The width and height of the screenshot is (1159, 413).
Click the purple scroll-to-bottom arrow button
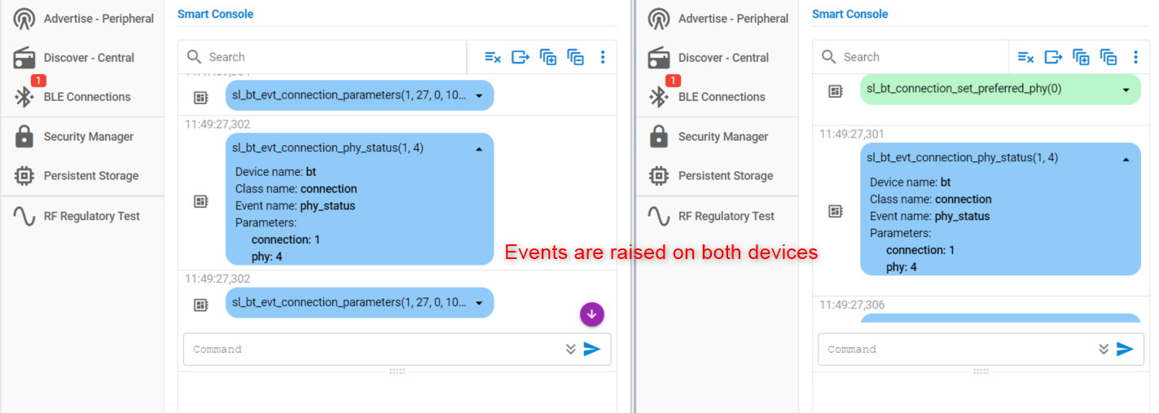(x=592, y=313)
